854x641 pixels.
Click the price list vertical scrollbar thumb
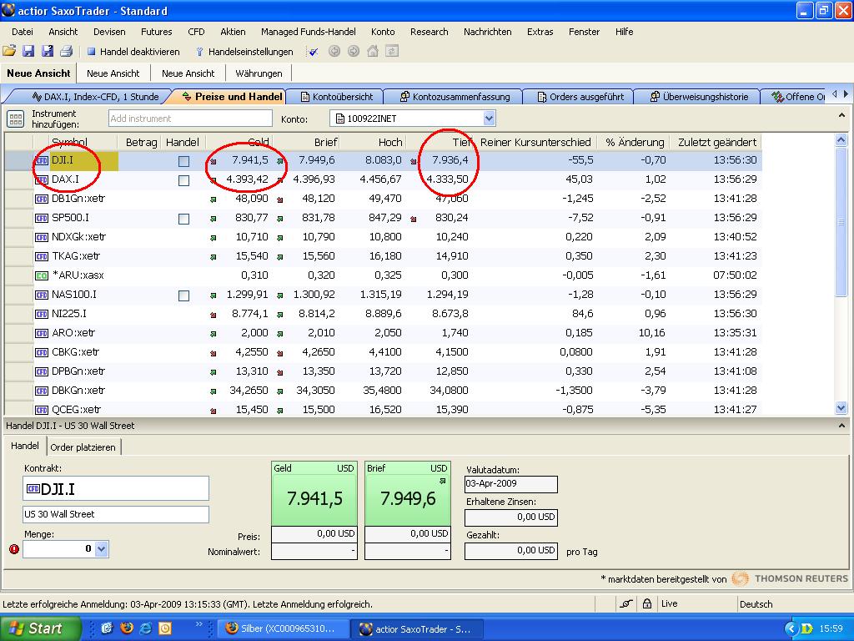[841, 222]
